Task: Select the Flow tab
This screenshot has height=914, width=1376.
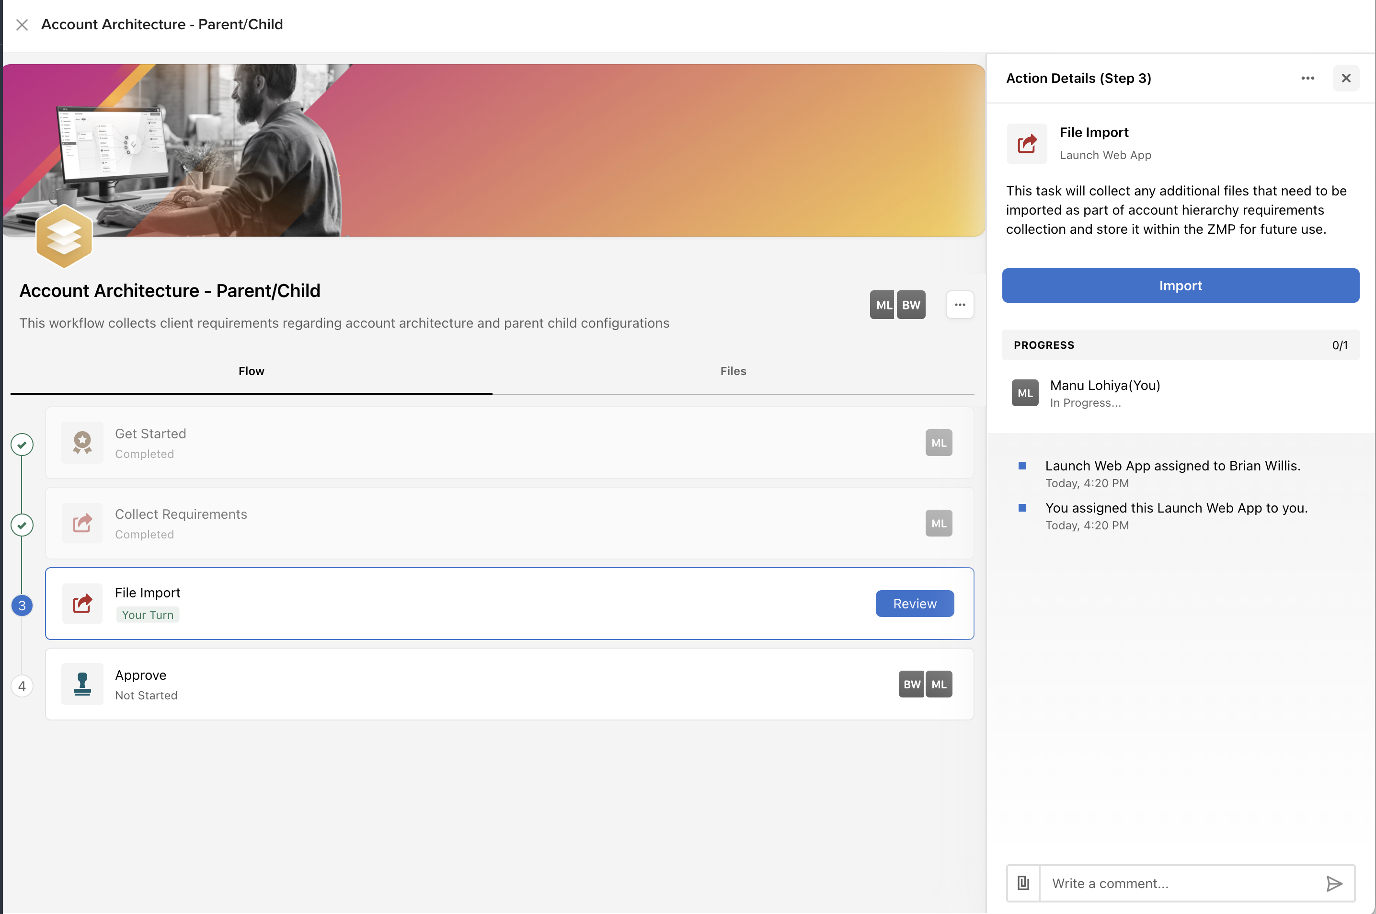Action: pos(252,371)
